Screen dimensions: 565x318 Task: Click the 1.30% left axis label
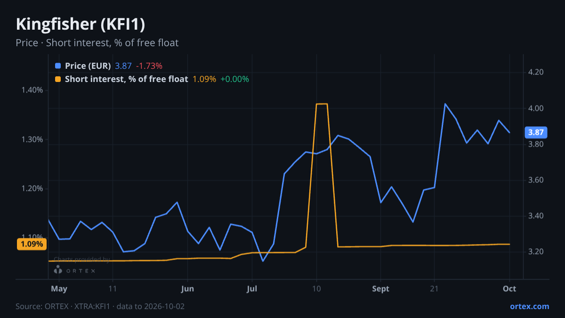coord(32,139)
